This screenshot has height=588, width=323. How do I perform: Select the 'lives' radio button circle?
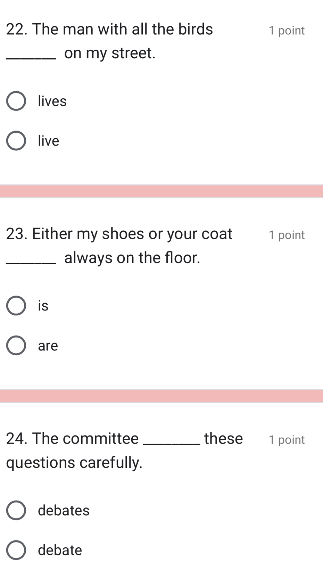(16, 101)
